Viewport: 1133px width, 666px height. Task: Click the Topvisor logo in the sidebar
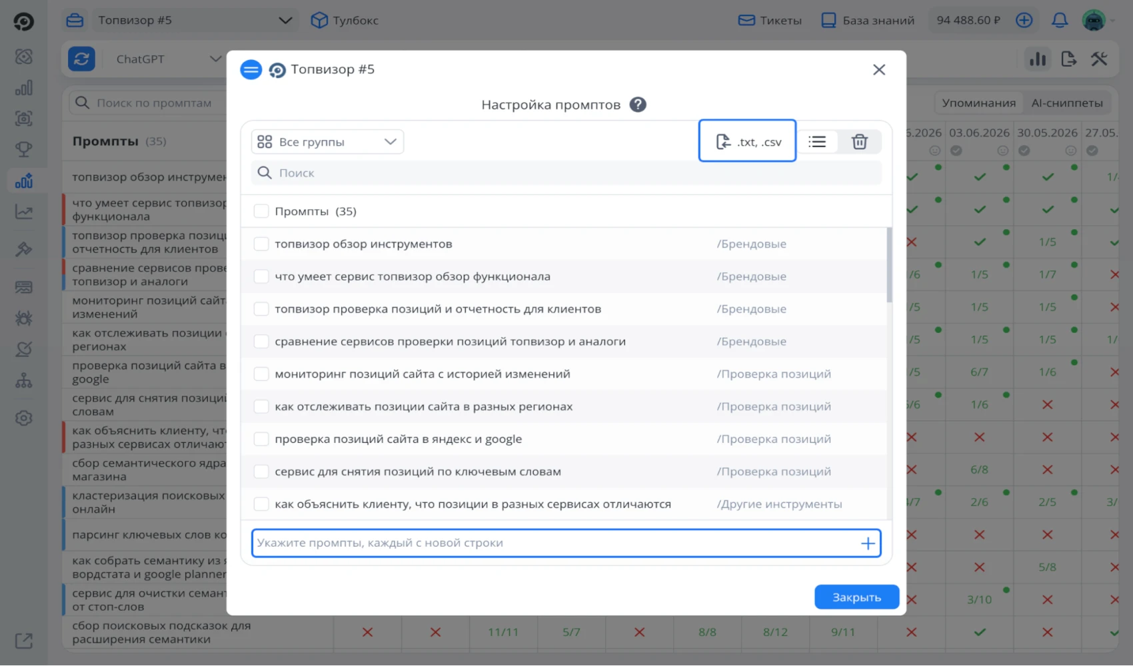23,21
